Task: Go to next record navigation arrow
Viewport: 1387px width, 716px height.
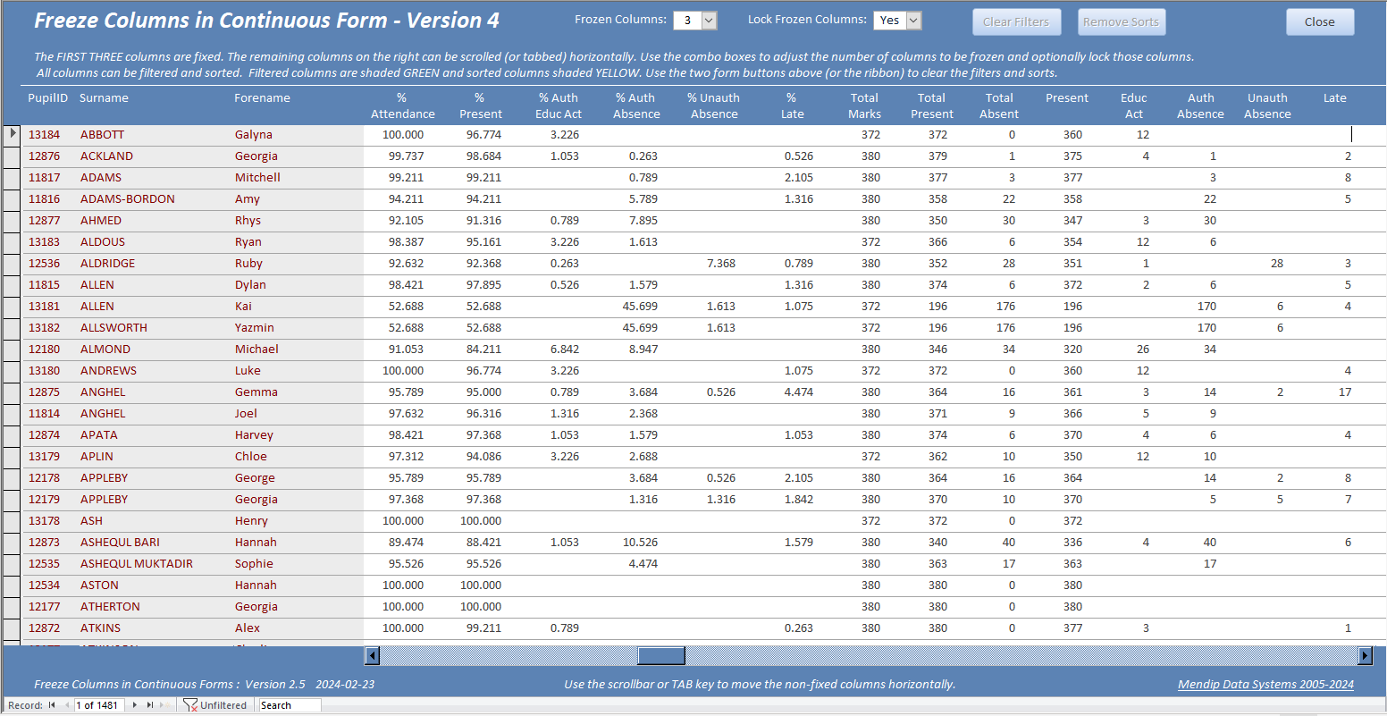Action: 135,705
